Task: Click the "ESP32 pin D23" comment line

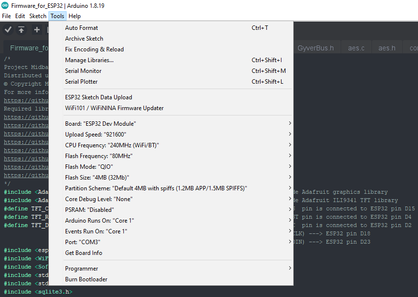Action: coord(332,242)
